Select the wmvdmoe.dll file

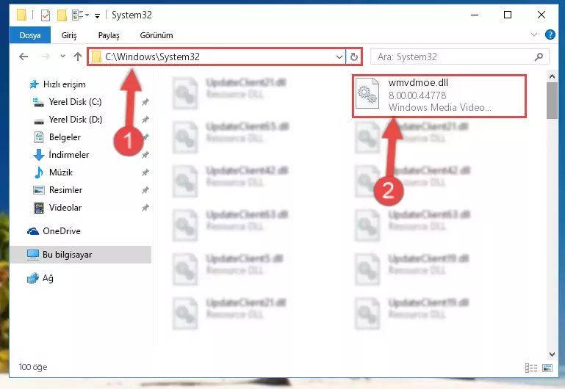tap(439, 95)
